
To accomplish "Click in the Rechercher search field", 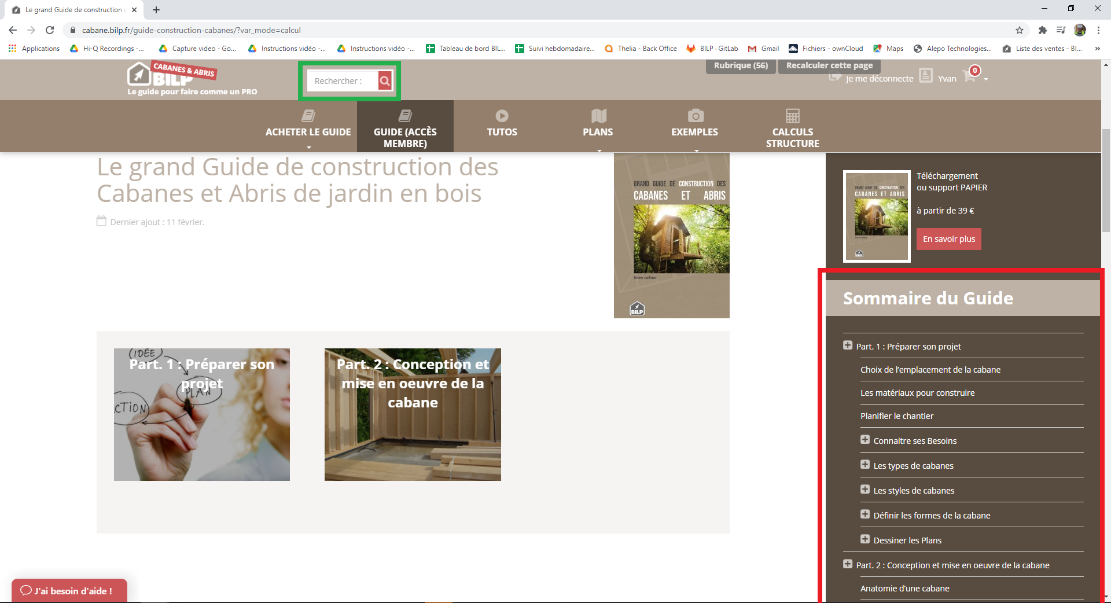I will click(x=341, y=81).
